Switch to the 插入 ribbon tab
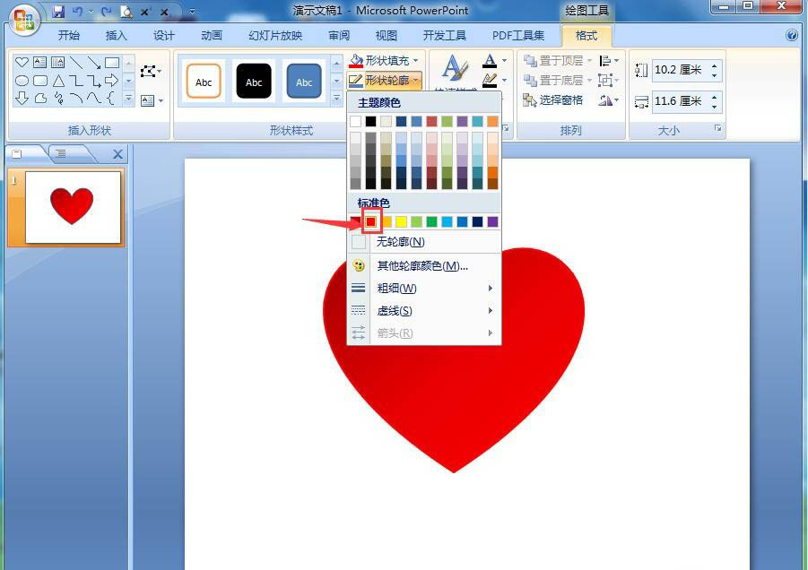 tap(116, 36)
